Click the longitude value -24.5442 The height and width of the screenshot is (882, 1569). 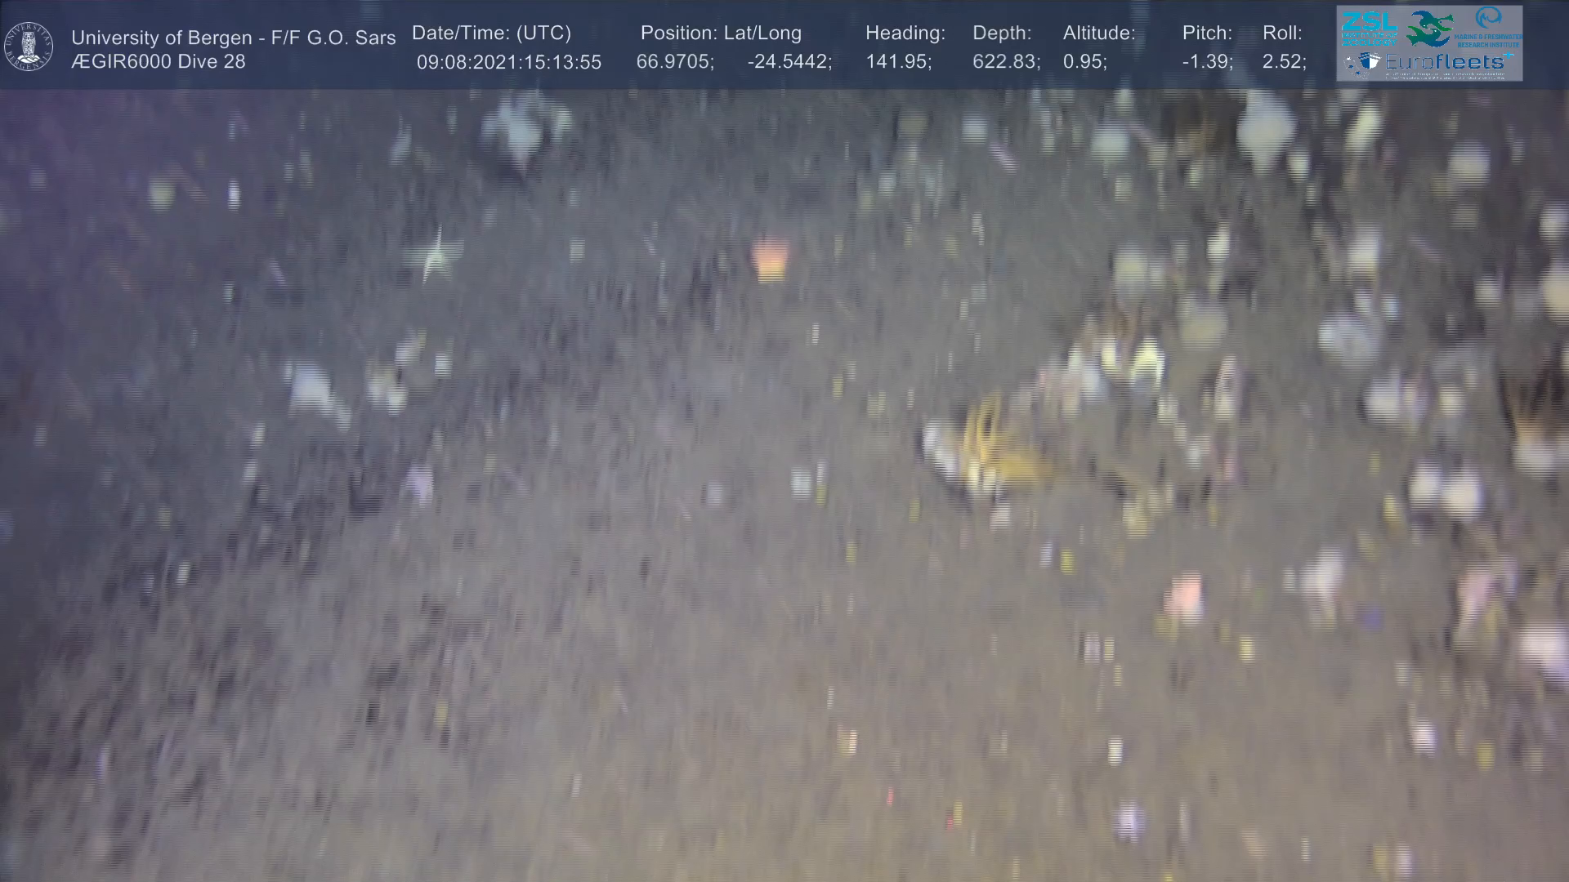click(789, 62)
